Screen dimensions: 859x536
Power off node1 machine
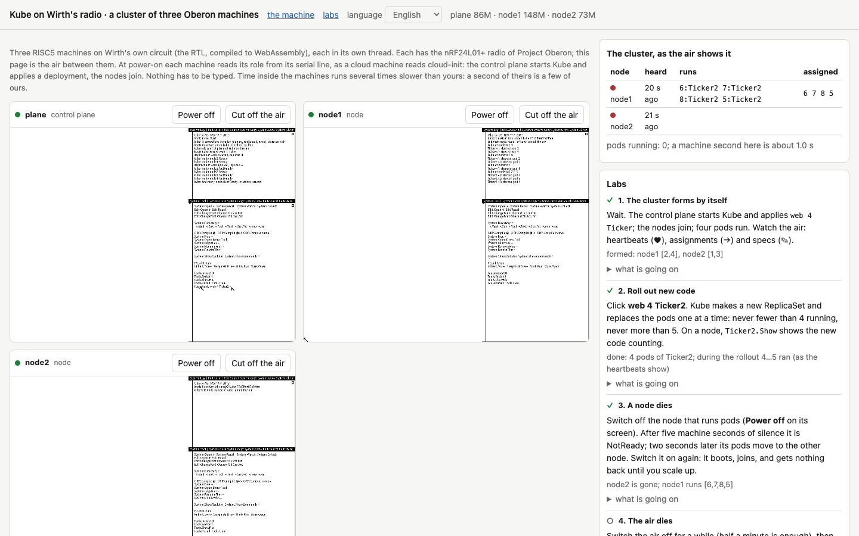click(490, 115)
